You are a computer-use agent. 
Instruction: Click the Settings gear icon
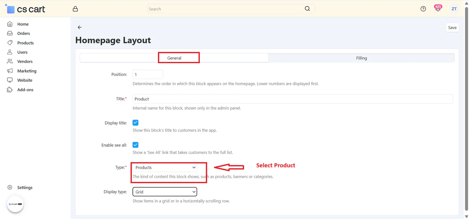click(10, 187)
